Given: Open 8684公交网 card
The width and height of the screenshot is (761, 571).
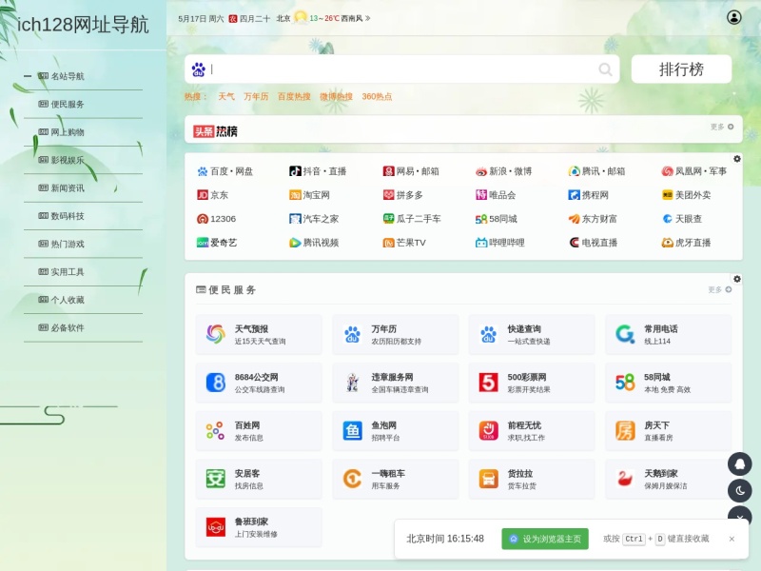Looking at the screenshot, I should 259,383.
